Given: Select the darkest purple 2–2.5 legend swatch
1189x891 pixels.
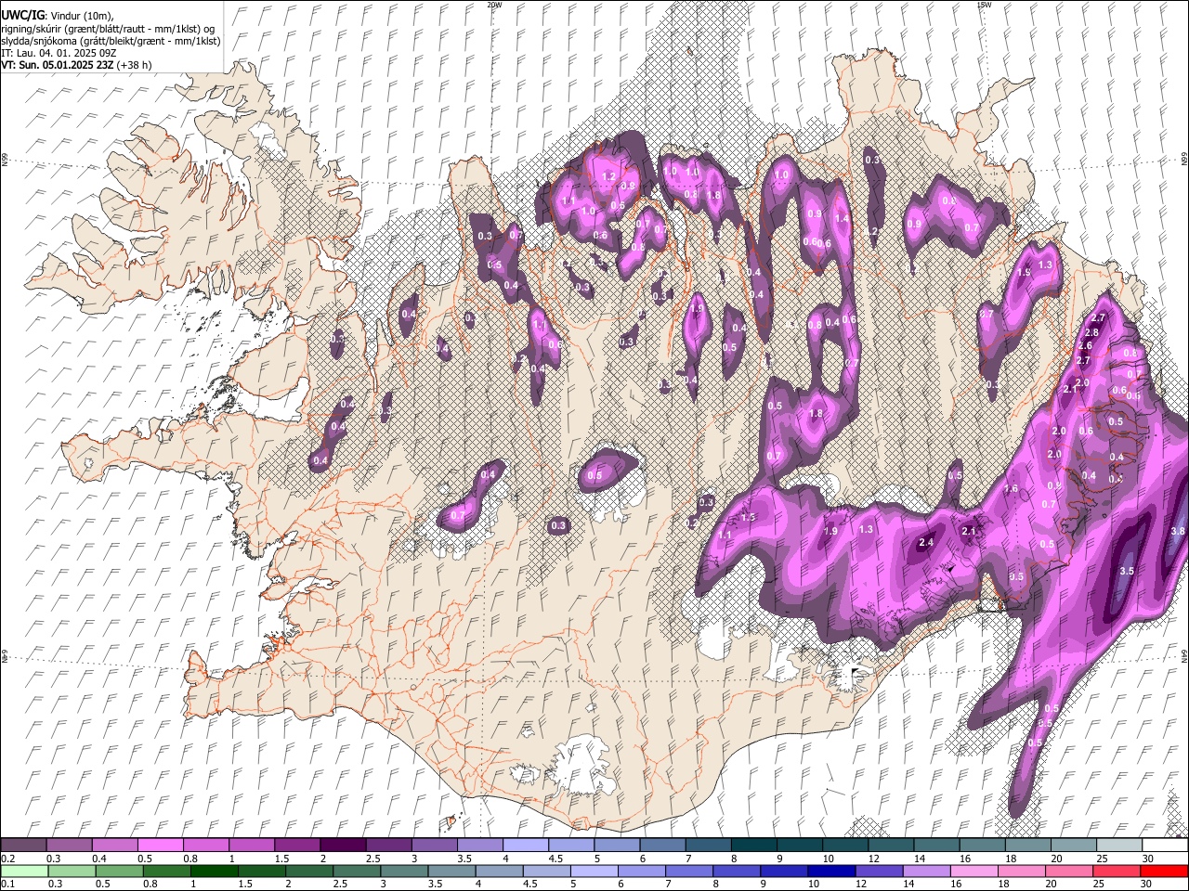Looking at the screenshot, I should (343, 846).
